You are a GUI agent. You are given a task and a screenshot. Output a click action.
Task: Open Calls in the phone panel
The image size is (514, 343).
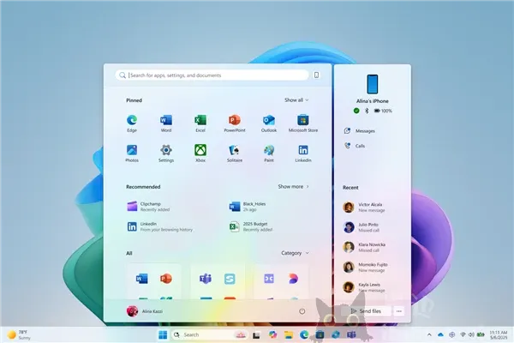coord(355,146)
